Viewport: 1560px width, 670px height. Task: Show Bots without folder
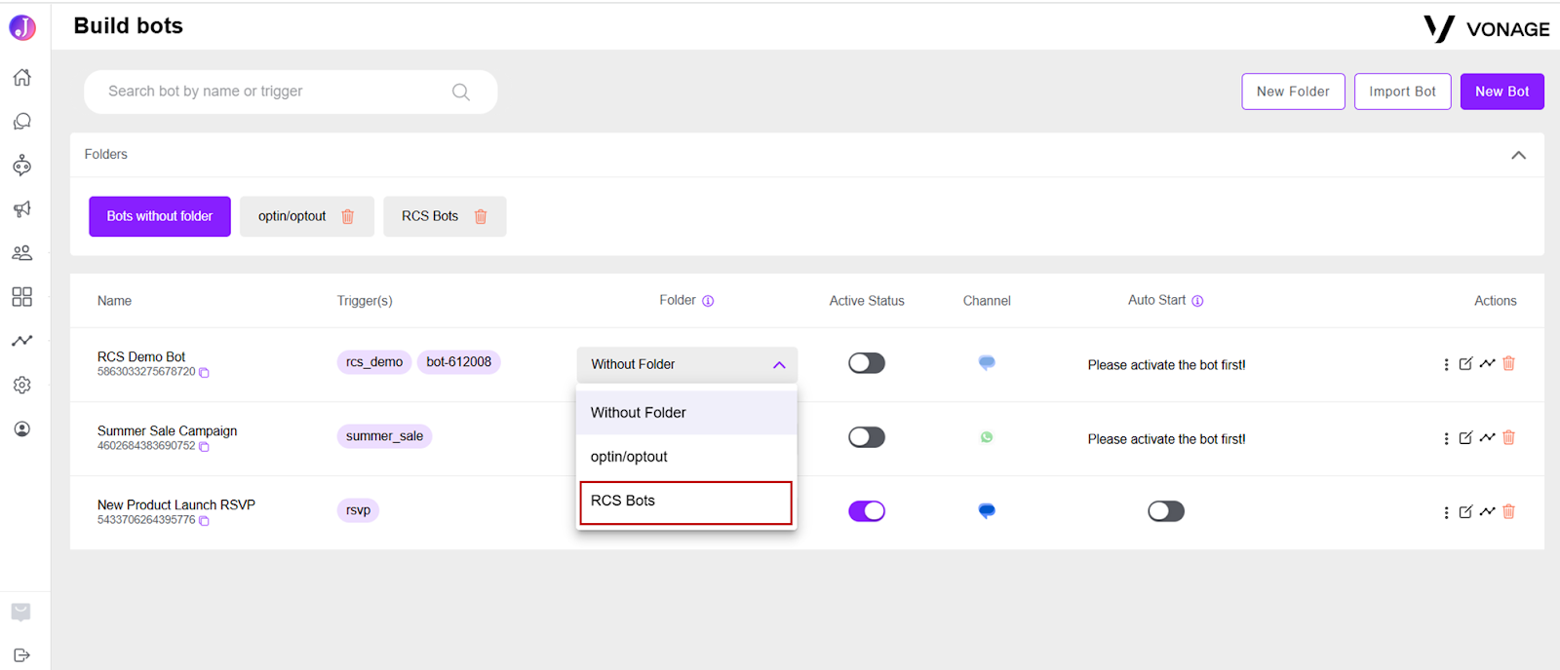pos(160,216)
